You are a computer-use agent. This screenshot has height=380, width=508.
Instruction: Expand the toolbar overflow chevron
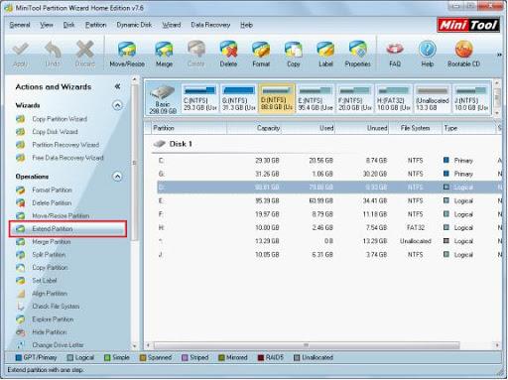tap(499, 55)
